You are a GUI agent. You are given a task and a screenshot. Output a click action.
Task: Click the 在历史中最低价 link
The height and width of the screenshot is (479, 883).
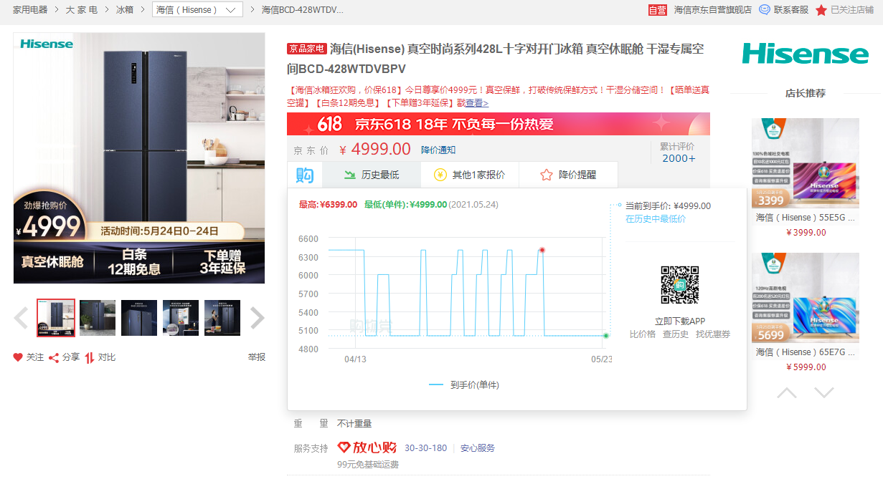[656, 219]
